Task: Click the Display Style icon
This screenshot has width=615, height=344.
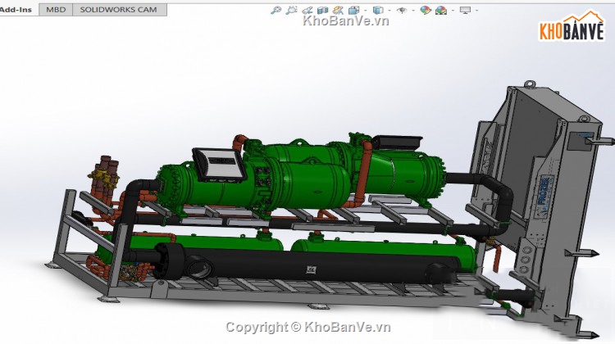Action: coord(378,10)
